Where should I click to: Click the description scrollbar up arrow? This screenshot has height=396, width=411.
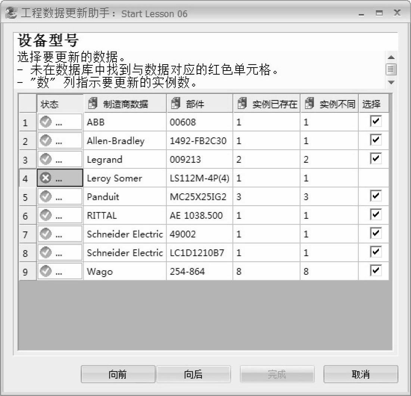click(391, 57)
